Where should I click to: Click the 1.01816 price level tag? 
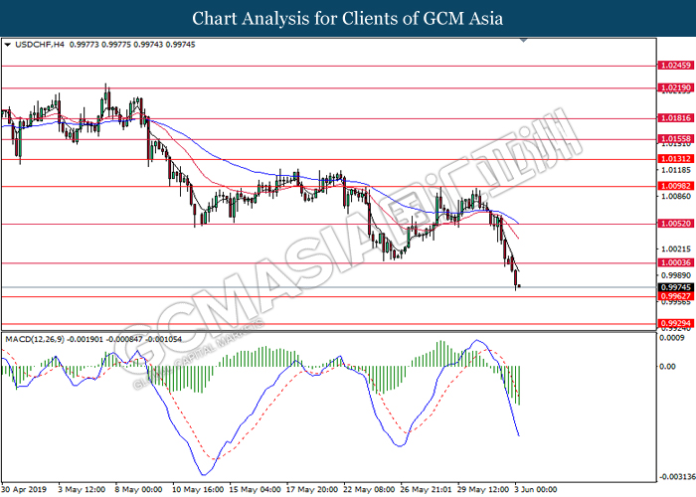(673, 117)
